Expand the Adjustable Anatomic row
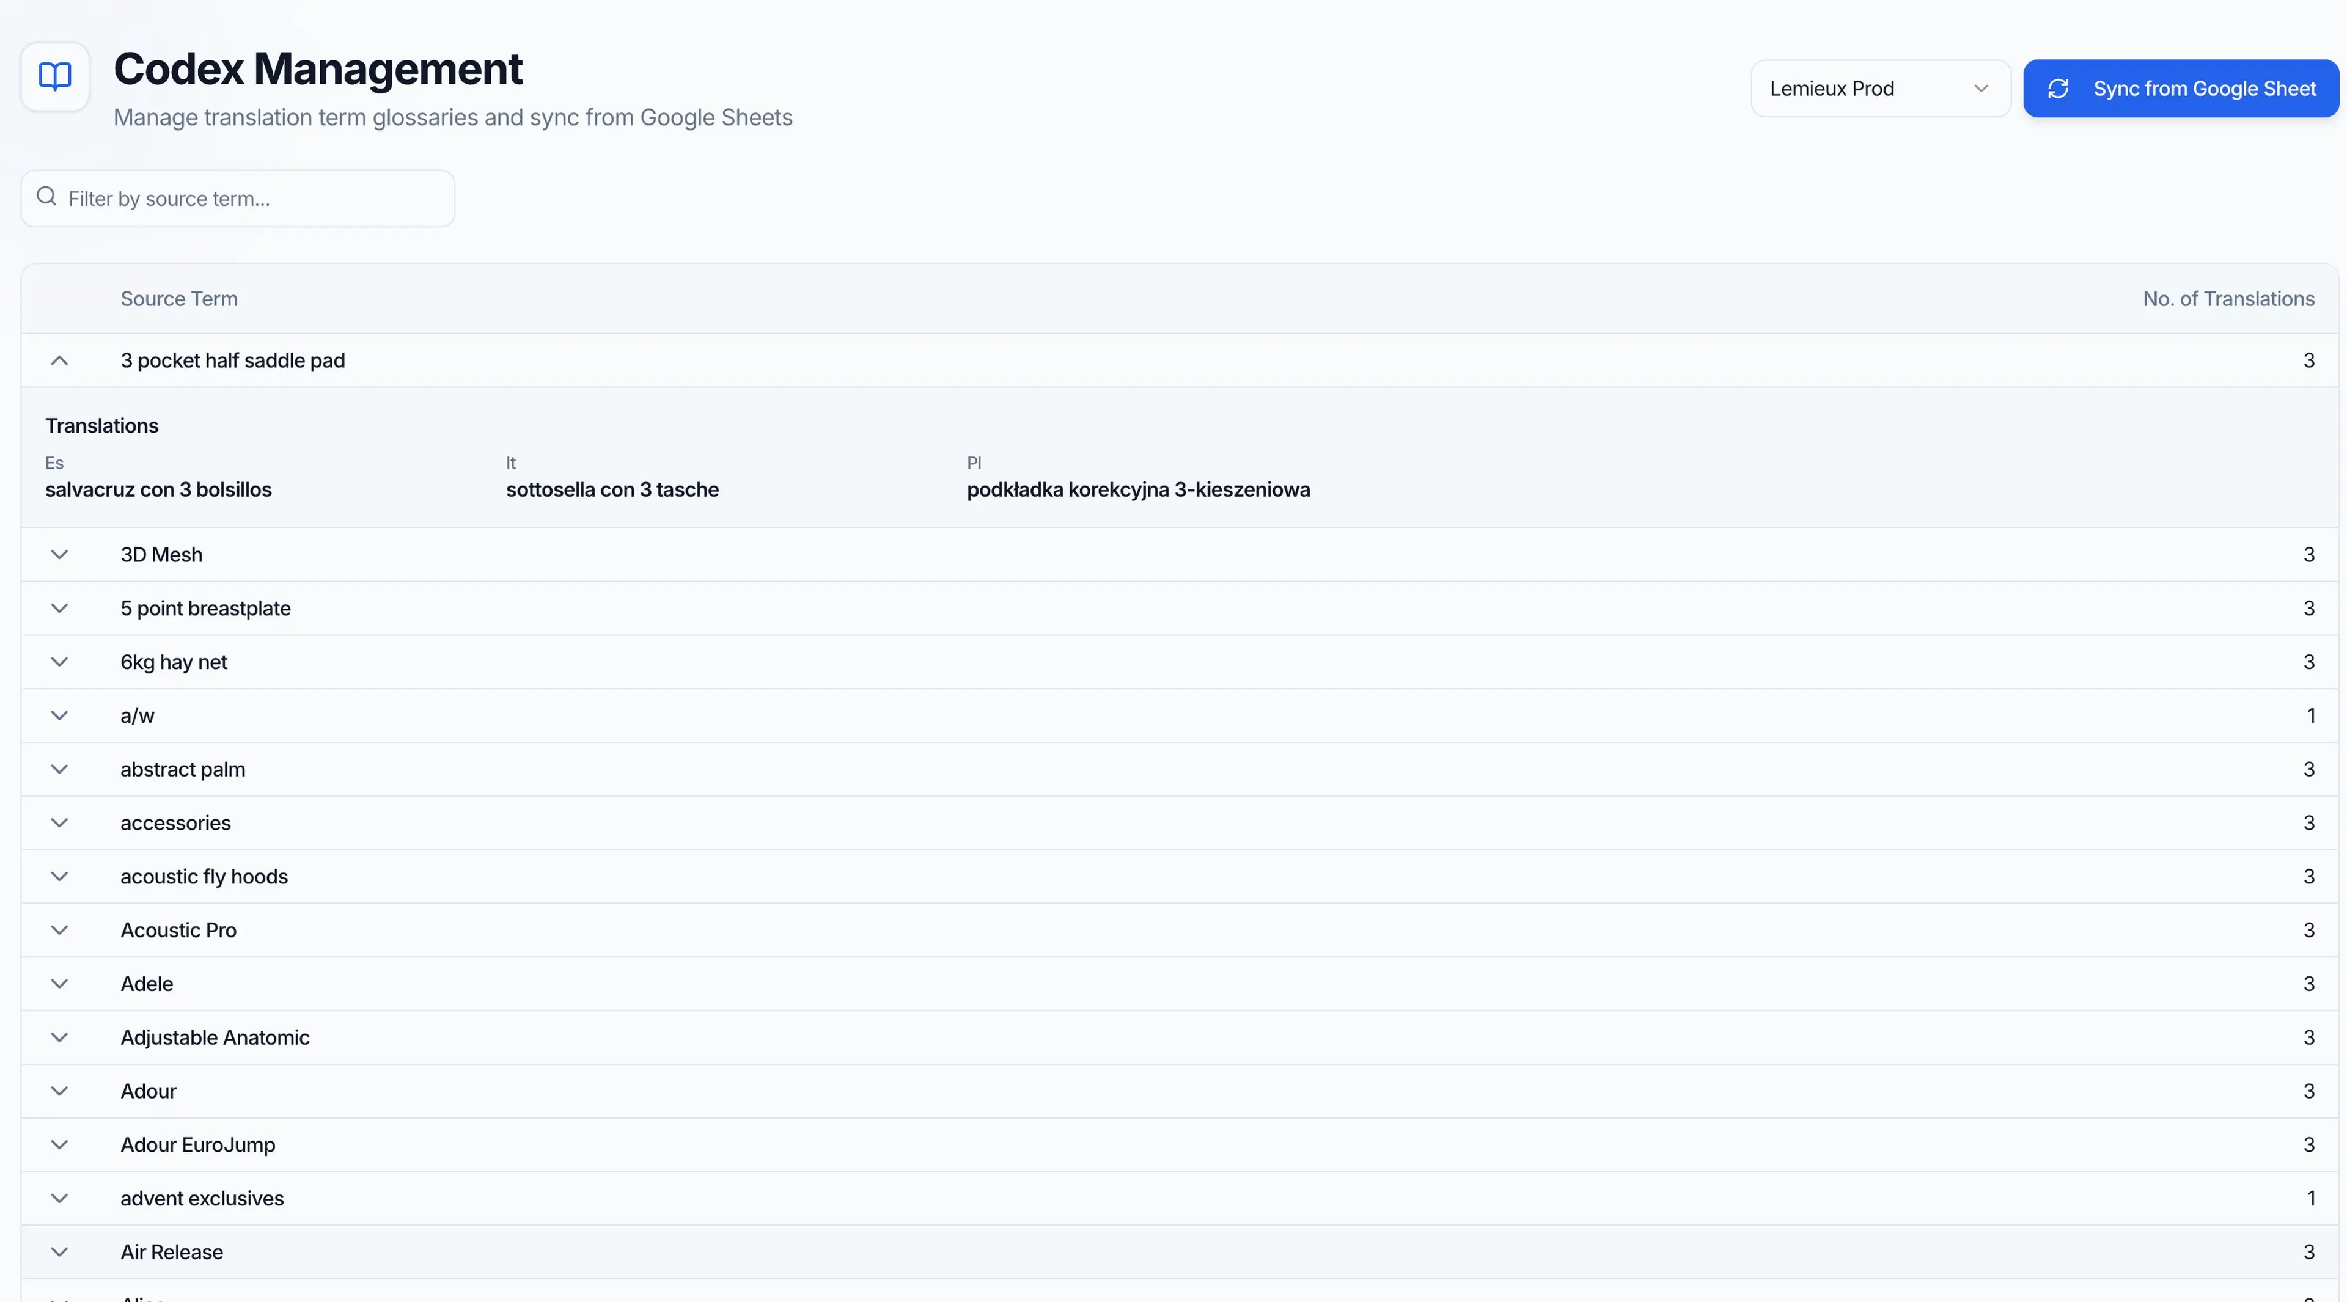This screenshot has width=2347, height=1302. (59, 1038)
